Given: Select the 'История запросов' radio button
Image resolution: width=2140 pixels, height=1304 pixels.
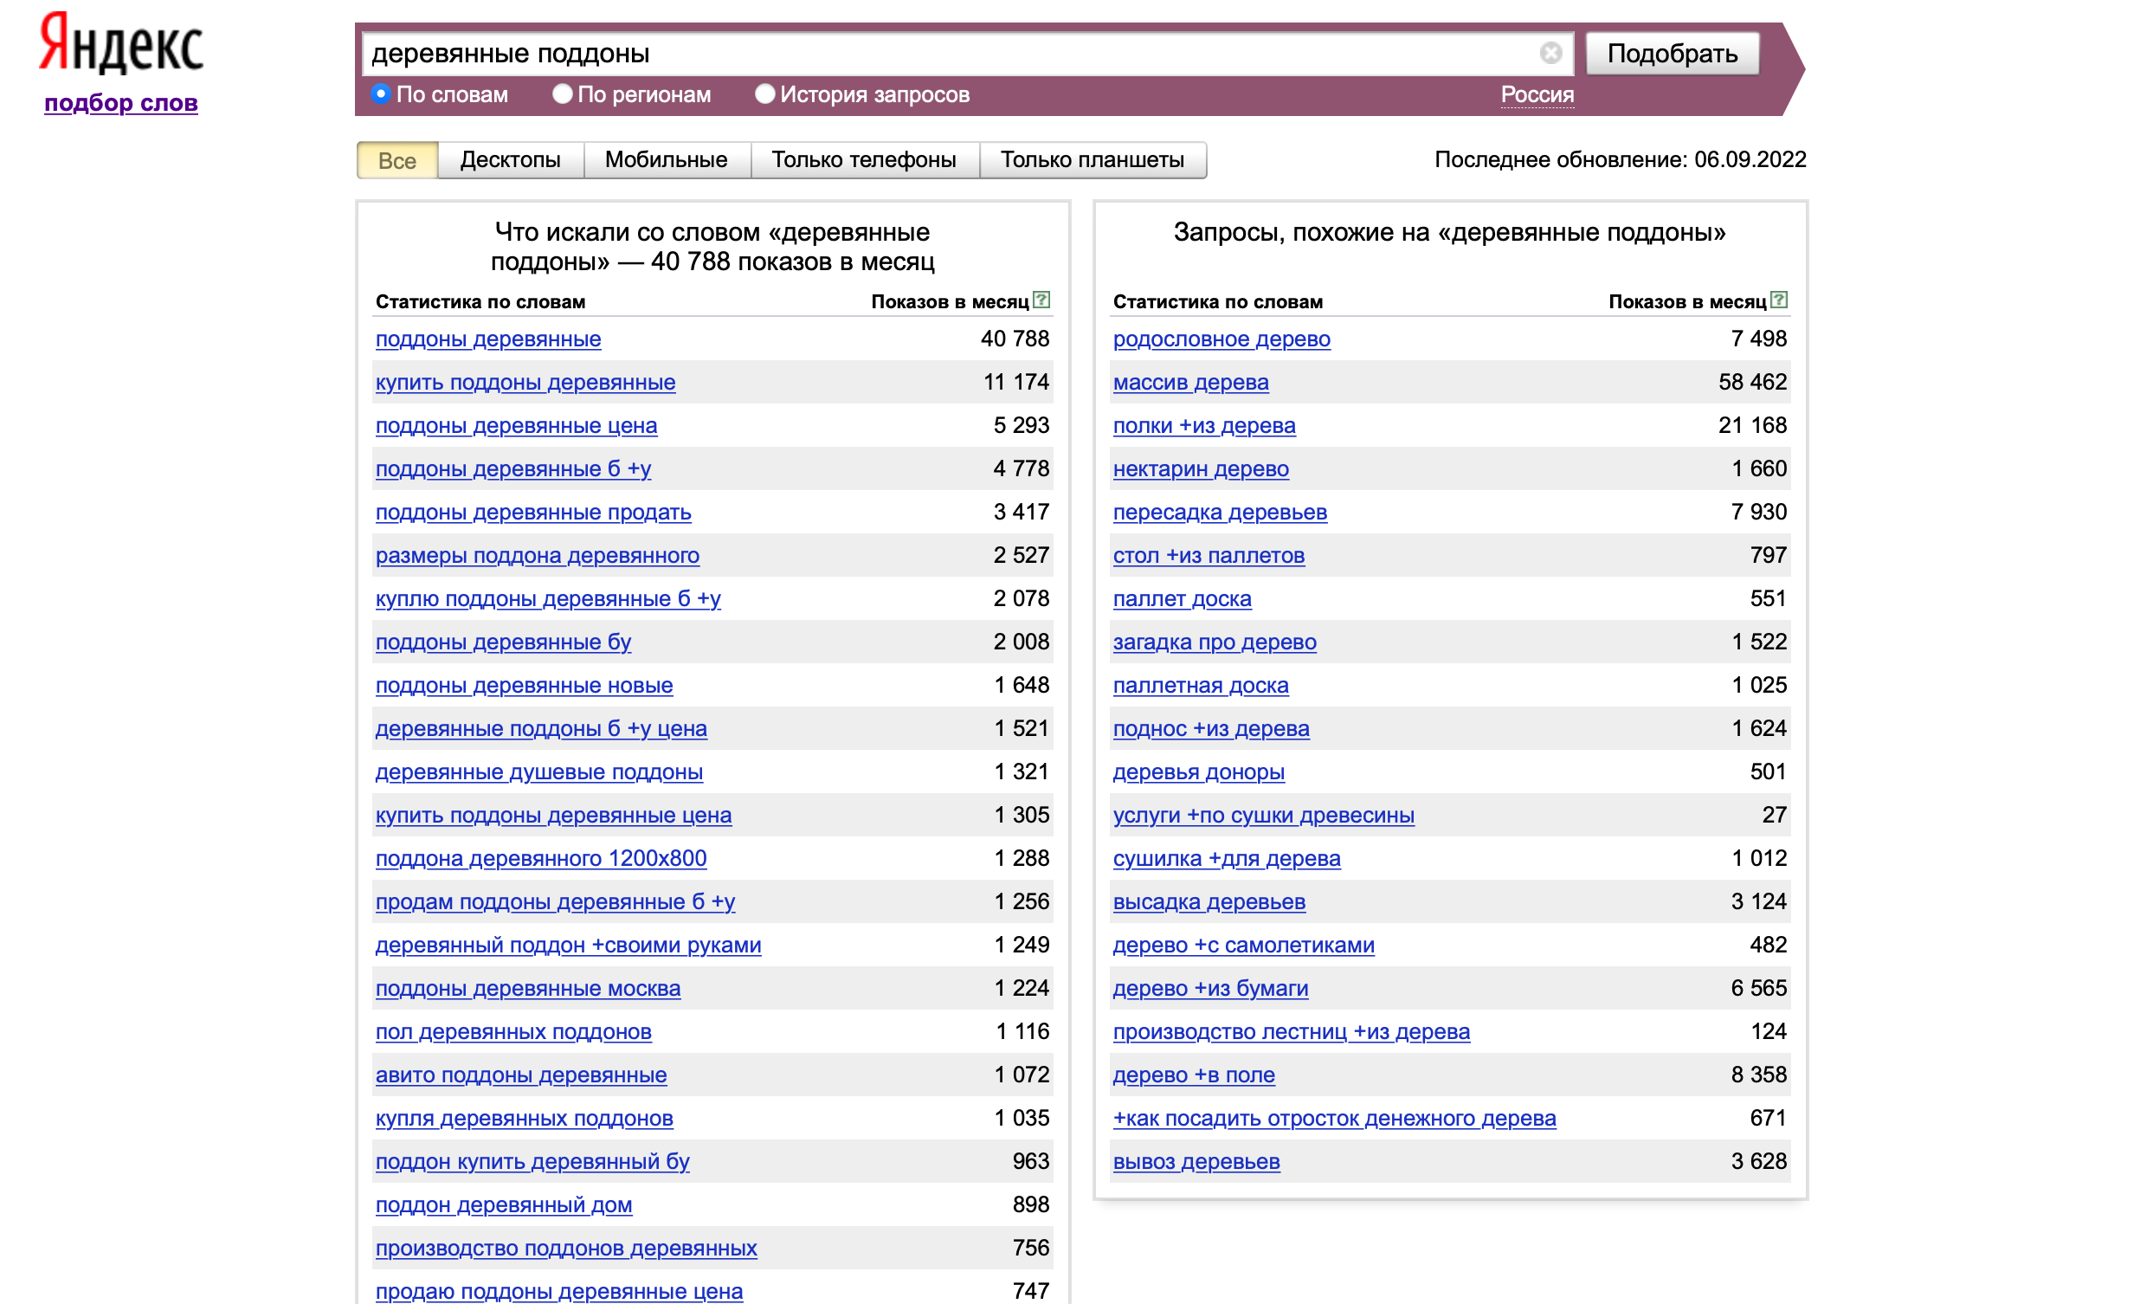Looking at the screenshot, I should pos(764,94).
